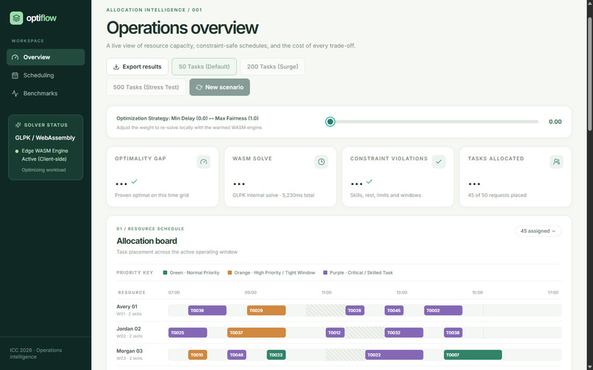Click the Avery 01 resource name
Image resolution: width=593 pixels, height=370 pixels.
pos(127,307)
